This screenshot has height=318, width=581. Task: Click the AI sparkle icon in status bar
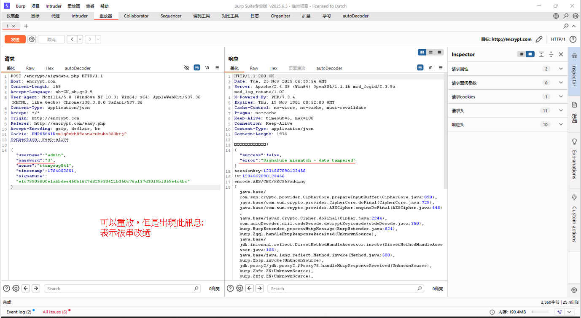559,312
